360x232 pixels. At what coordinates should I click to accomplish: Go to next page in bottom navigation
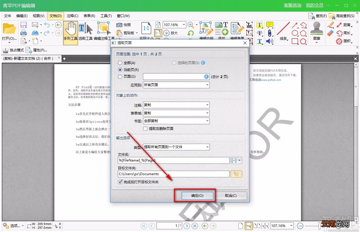(187, 226)
